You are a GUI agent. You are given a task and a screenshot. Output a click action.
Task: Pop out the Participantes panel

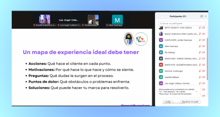click(x=202, y=16)
